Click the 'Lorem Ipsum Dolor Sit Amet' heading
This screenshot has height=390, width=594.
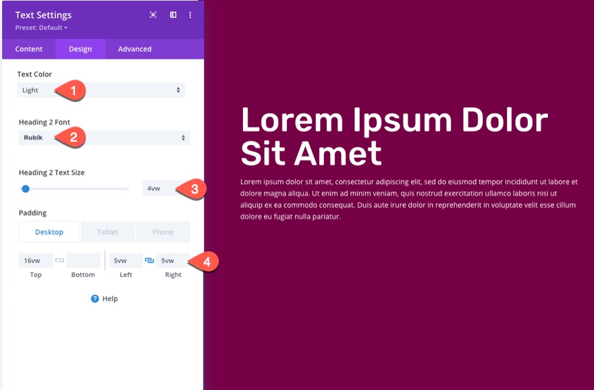pos(394,136)
